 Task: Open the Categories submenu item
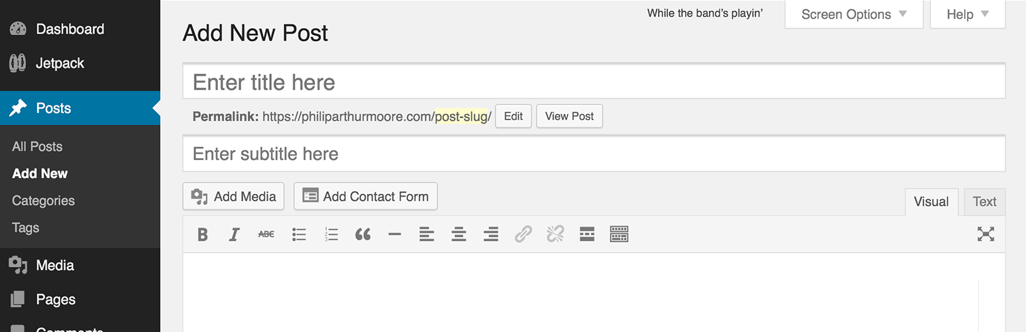(x=43, y=201)
